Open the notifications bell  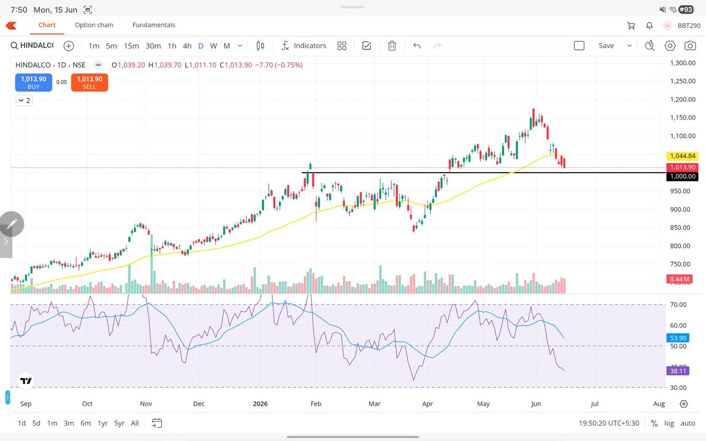(x=650, y=25)
